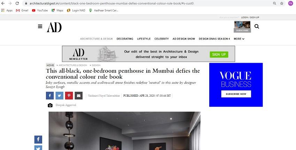This screenshot has height=150, width=296.
Task: Open the DECORATING menu section
Action: point(125,39)
